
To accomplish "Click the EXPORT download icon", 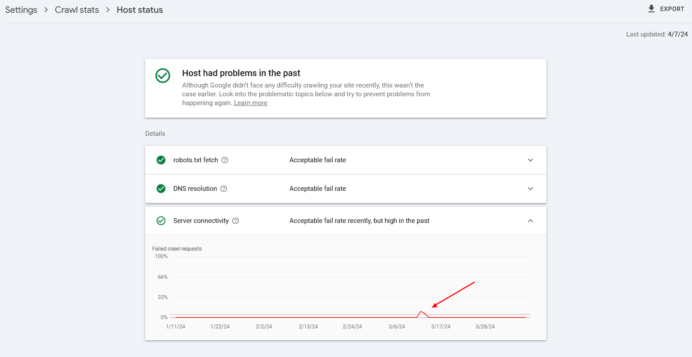I will click(652, 9).
